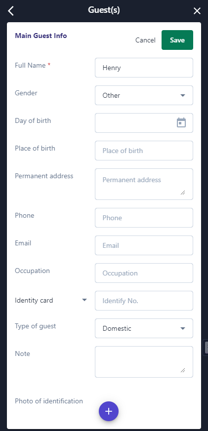Focus the Phone input field
The width and height of the screenshot is (208, 431).
(144, 218)
